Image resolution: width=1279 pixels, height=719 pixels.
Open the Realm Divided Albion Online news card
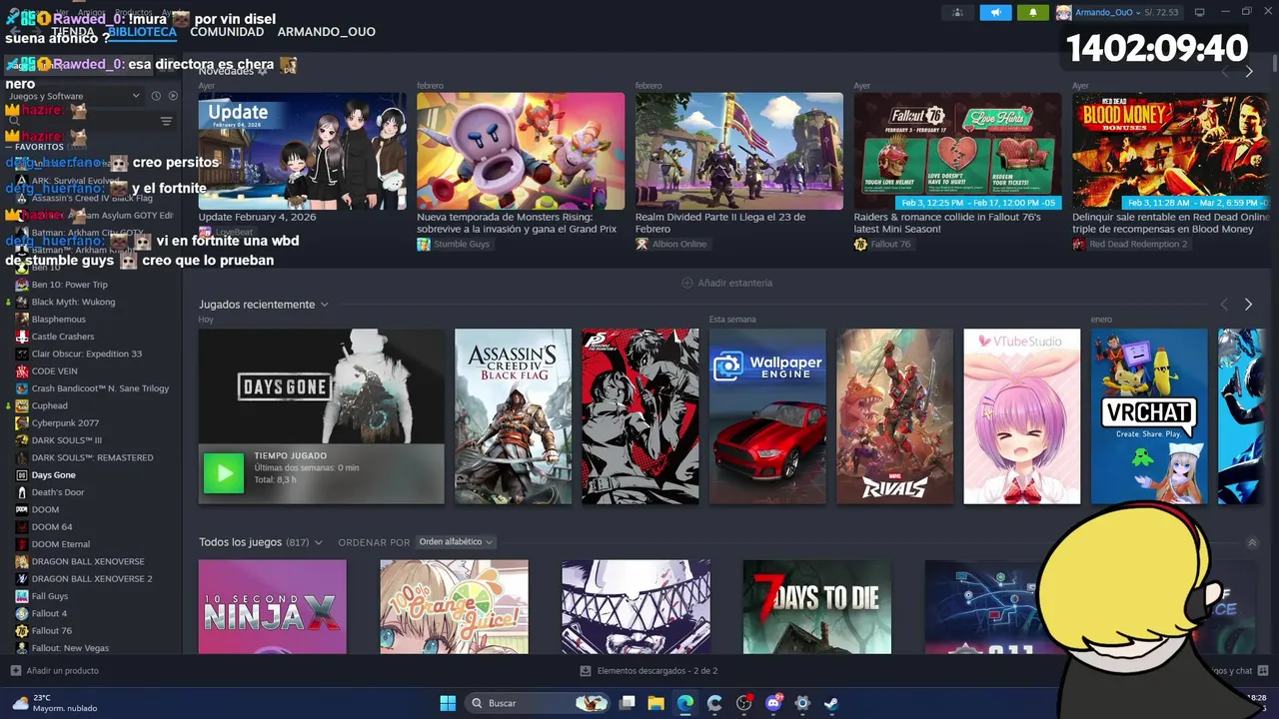click(739, 151)
